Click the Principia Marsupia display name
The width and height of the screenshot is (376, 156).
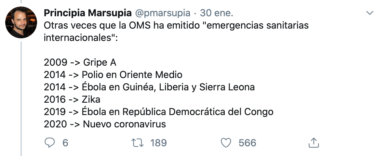tap(87, 13)
